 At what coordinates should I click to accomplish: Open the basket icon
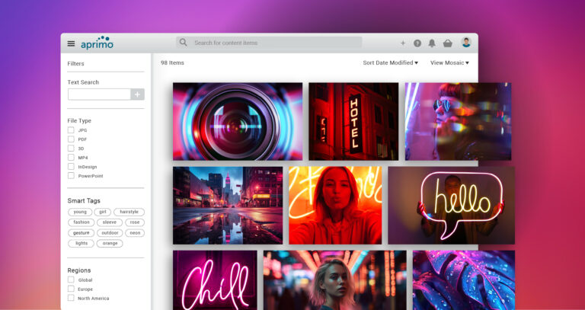click(x=448, y=43)
